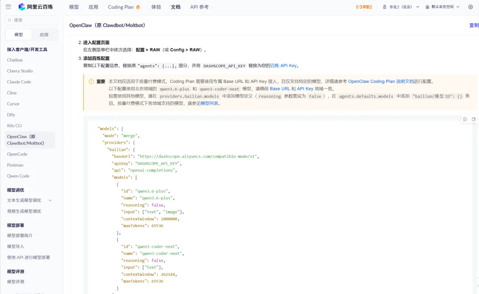Click the providers.bailian.models inline code
The height and width of the screenshot is (294, 479).
coord(189,96)
